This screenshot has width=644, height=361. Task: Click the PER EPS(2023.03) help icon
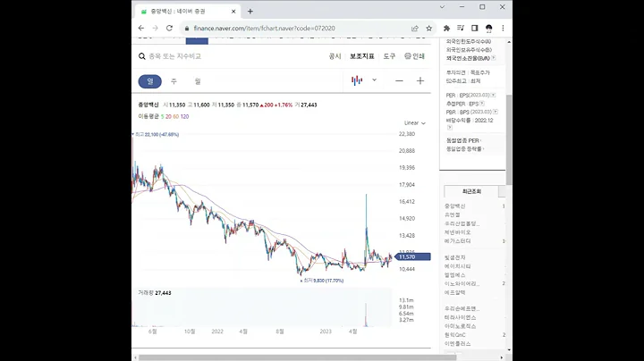493,96
